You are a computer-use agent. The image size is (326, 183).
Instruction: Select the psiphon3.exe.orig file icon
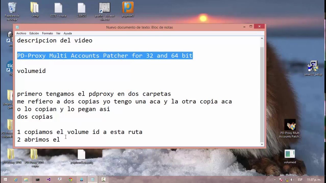[x=81, y=157]
